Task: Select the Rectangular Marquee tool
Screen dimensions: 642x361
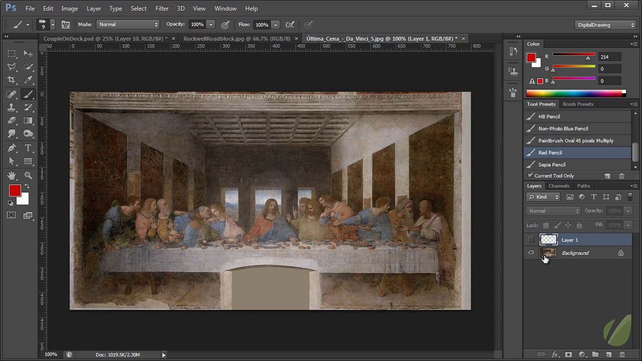Action: pyautogui.click(x=12, y=54)
